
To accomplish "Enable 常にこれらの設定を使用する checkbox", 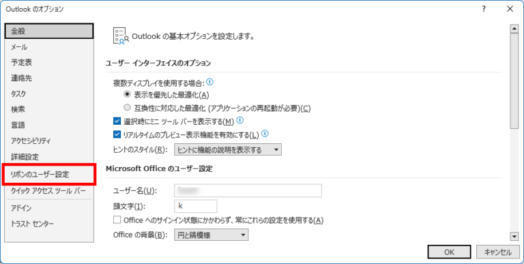I will (117, 220).
